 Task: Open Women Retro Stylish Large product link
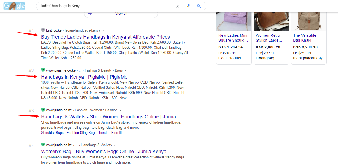[x=269, y=38]
